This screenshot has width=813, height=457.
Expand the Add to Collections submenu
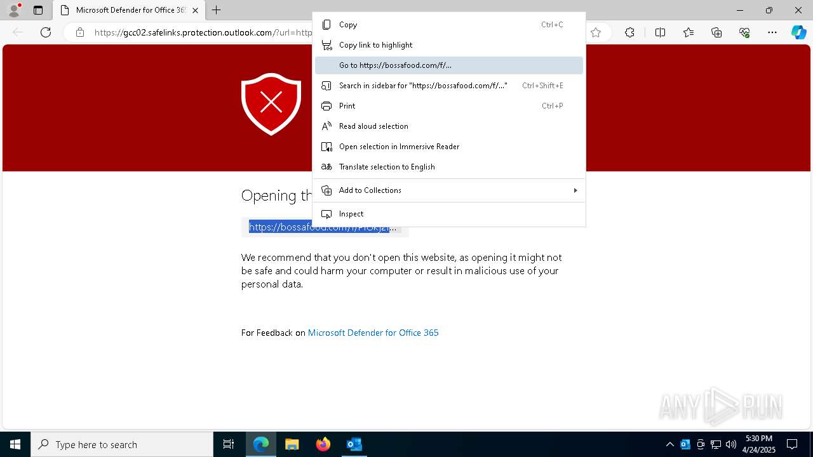[x=449, y=190]
